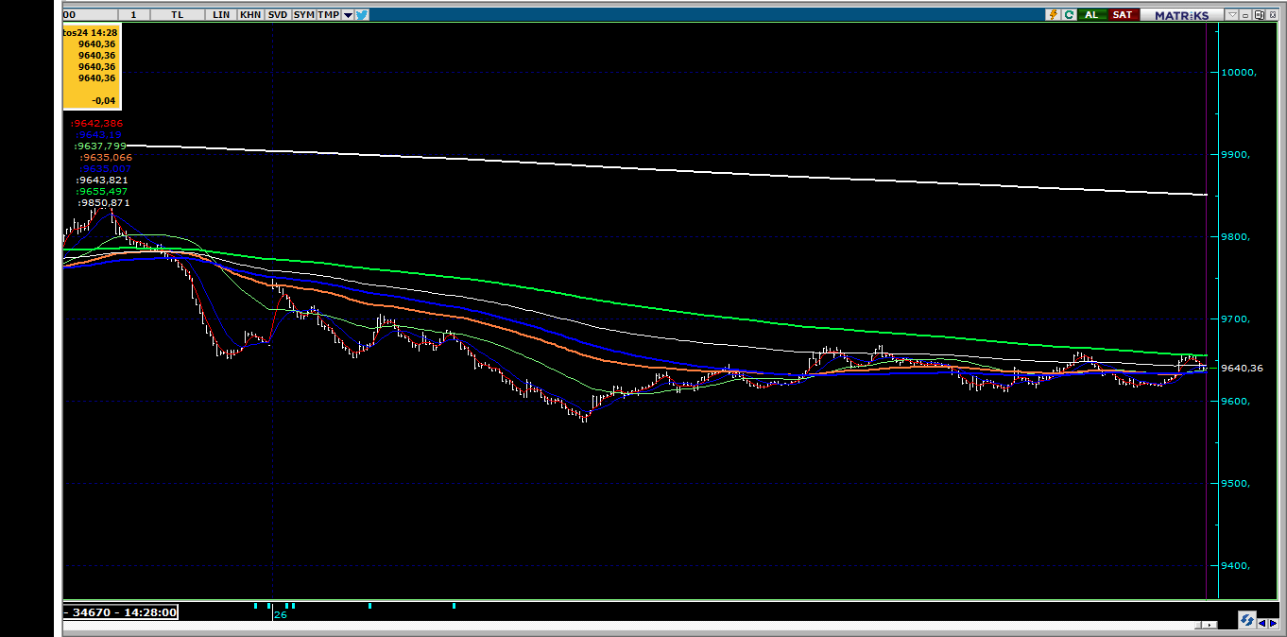1287x637 pixels.
Task: Click the detach window icon in title bar
Action: [1259, 15]
